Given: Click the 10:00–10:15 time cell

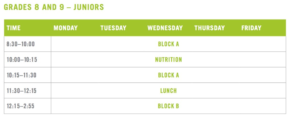Looking at the screenshot, I should [22, 60].
